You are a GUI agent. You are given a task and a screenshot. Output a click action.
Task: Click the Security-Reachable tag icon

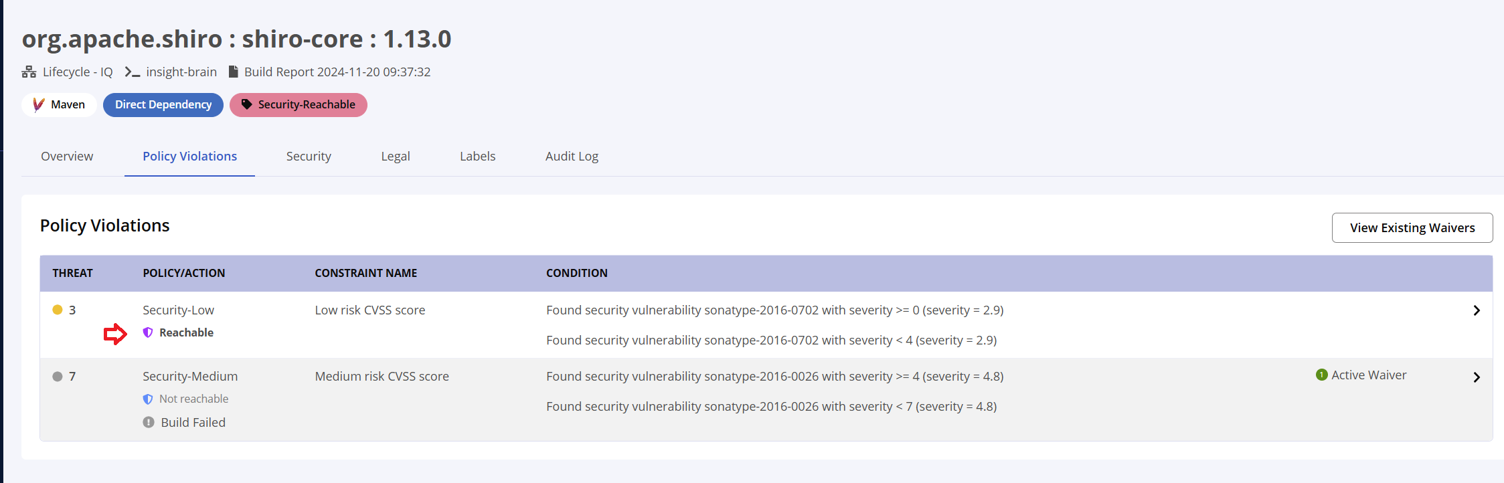247,104
